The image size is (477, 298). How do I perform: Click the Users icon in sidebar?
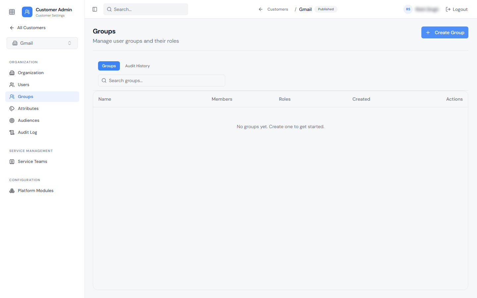tap(12, 85)
